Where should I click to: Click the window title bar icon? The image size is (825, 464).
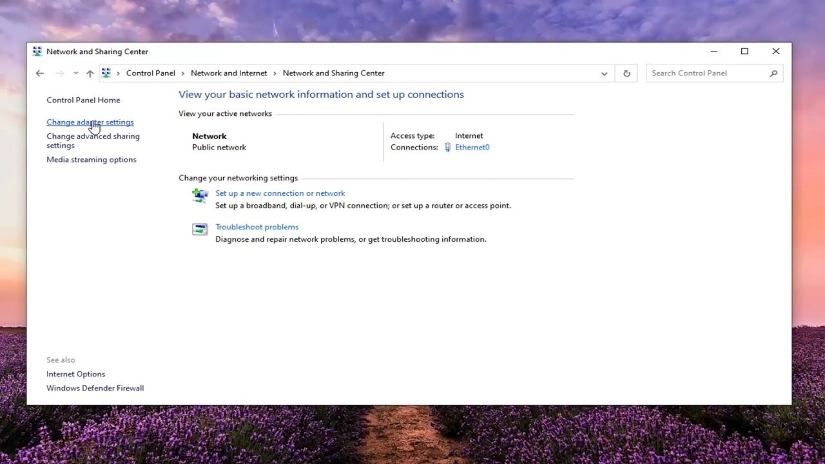pyautogui.click(x=37, y=52)
